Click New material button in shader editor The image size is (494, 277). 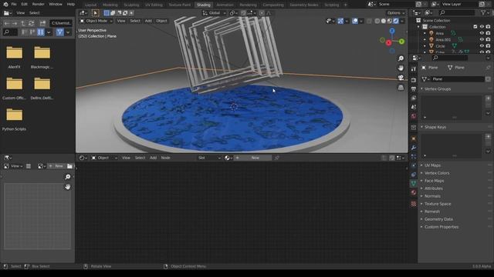(255, 158)
